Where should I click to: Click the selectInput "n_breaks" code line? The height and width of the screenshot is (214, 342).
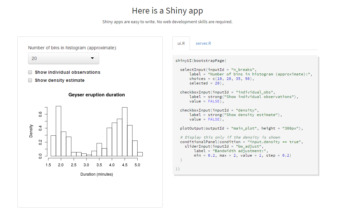click(218, 70)
